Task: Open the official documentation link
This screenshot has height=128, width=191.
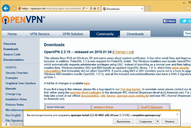Action: pos(90,96)
